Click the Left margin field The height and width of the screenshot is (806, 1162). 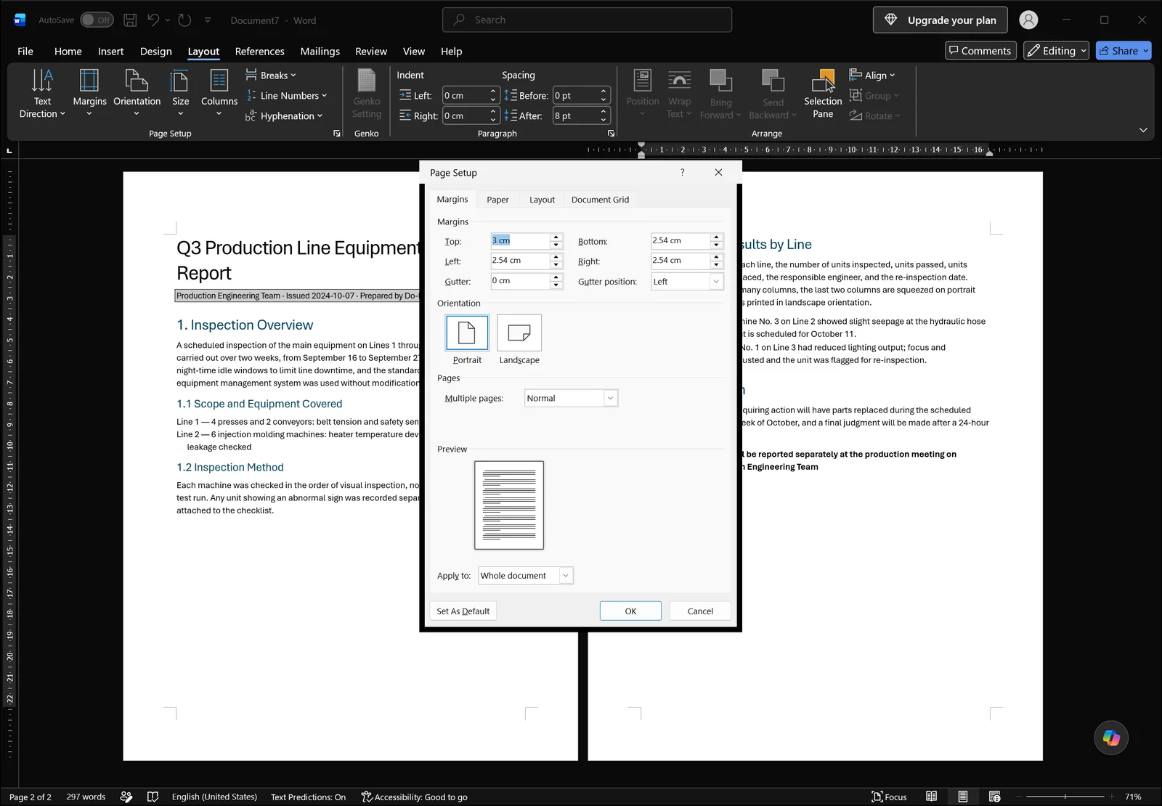coord(520,261)
